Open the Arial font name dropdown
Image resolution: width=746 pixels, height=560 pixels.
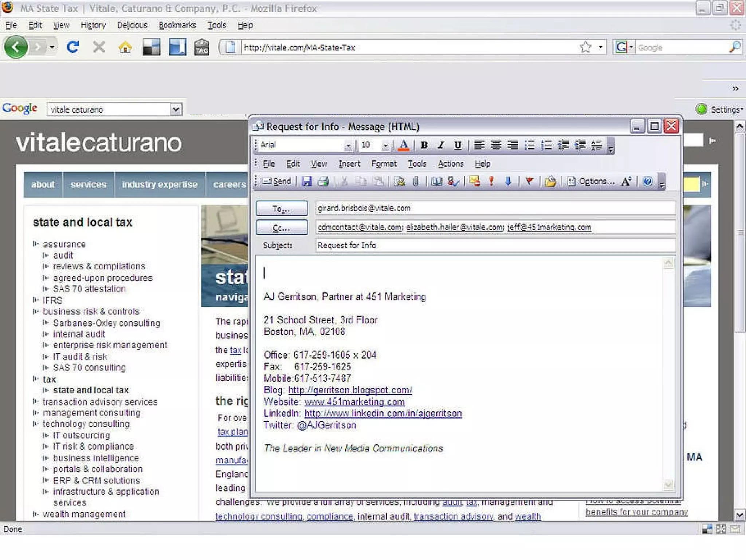[348, 145]
